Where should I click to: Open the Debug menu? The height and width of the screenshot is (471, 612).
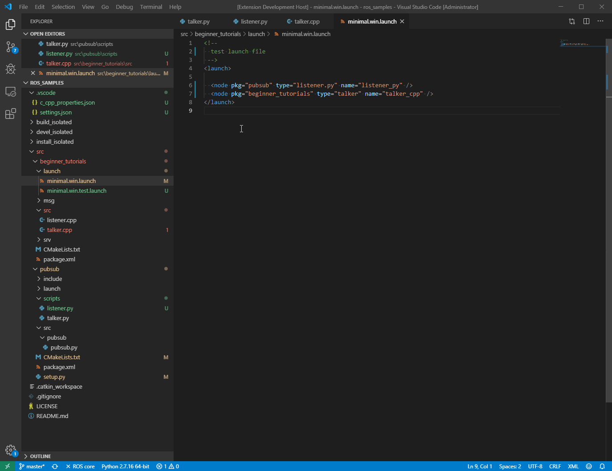click(x=124, y=7)
